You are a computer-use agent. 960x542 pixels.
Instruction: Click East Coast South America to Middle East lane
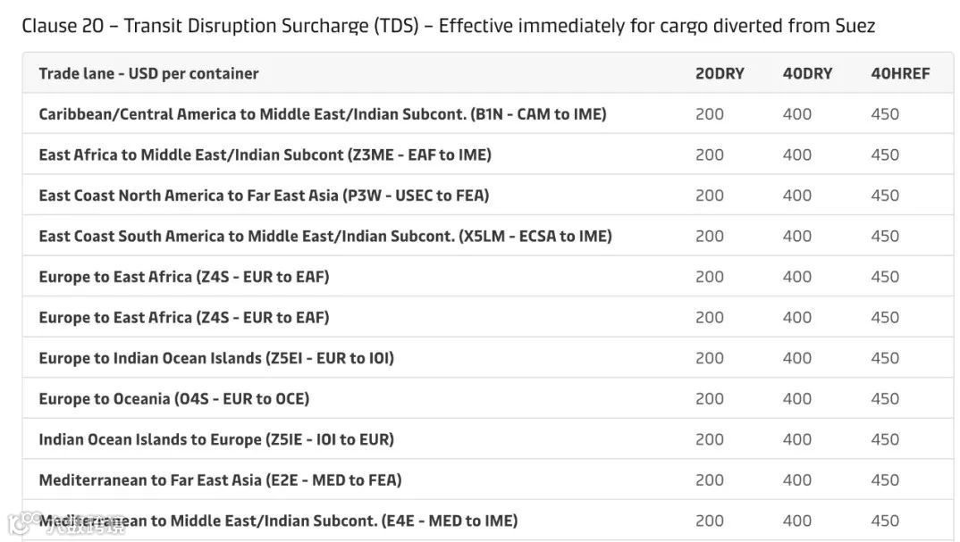click(x=325, y=236)
